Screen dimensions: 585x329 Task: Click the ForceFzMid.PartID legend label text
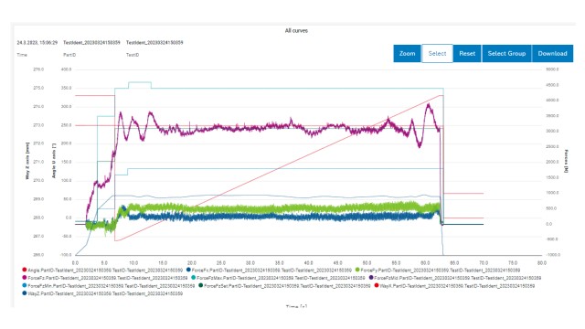click(x=458, y=278)
